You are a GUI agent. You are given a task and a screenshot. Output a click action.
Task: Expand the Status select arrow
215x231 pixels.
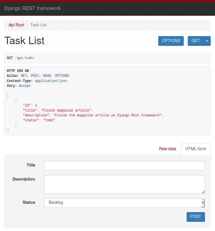[203, 203]
